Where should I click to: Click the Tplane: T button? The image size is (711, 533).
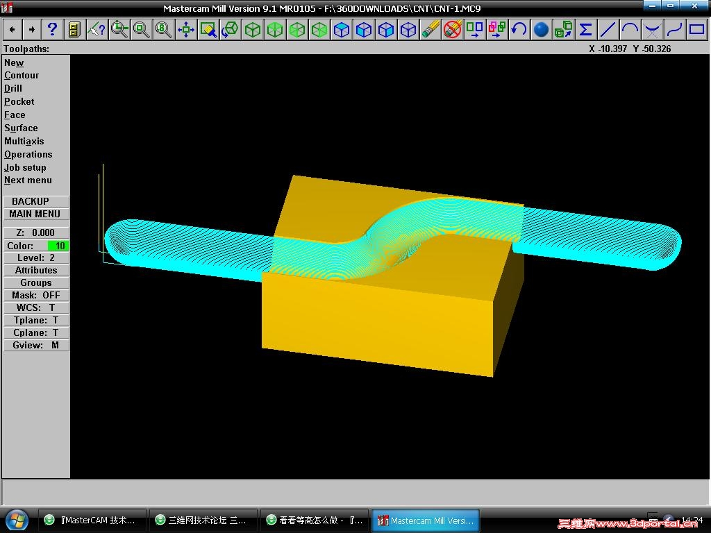point(36,320)
